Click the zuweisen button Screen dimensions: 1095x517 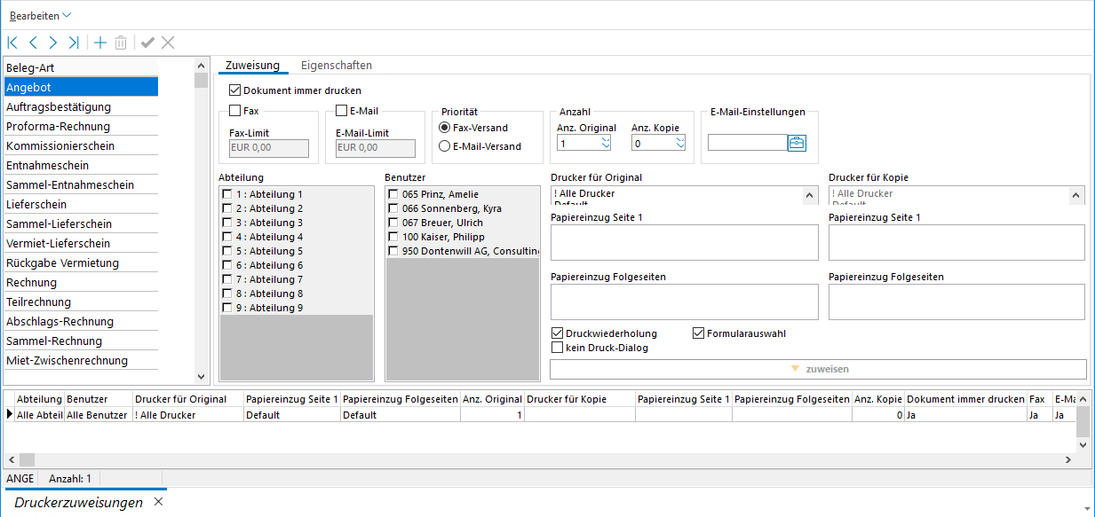click(818, 369)
